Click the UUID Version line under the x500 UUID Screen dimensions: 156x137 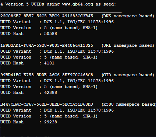[x=49, y=116]
